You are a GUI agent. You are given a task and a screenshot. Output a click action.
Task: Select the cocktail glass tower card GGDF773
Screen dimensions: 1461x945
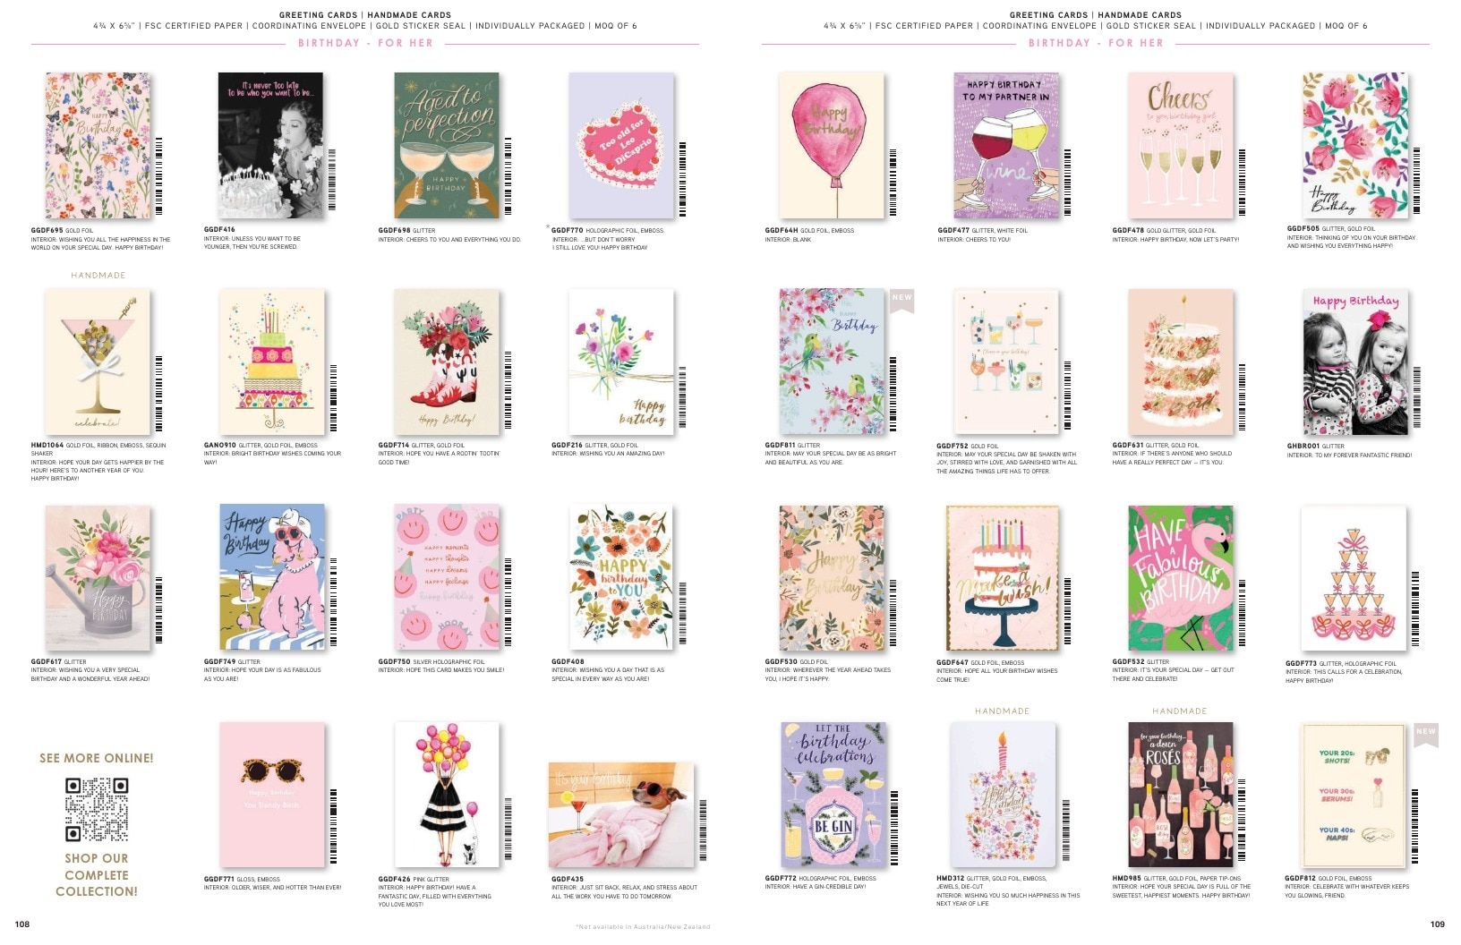coord(1354,578)
